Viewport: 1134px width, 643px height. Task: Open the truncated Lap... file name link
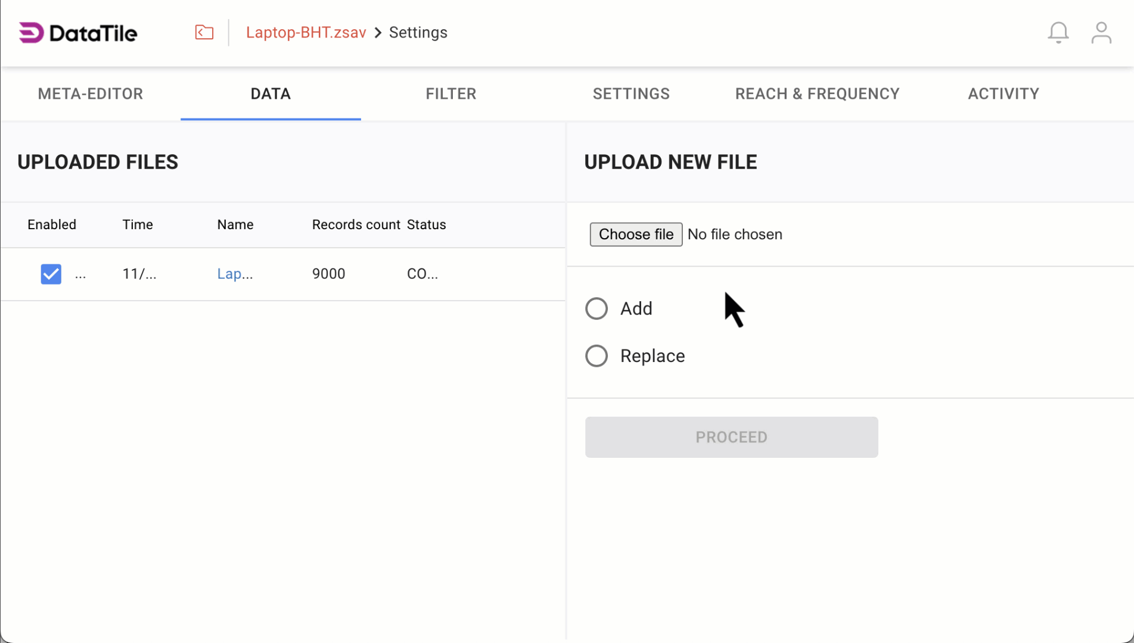tap(235, 274)
